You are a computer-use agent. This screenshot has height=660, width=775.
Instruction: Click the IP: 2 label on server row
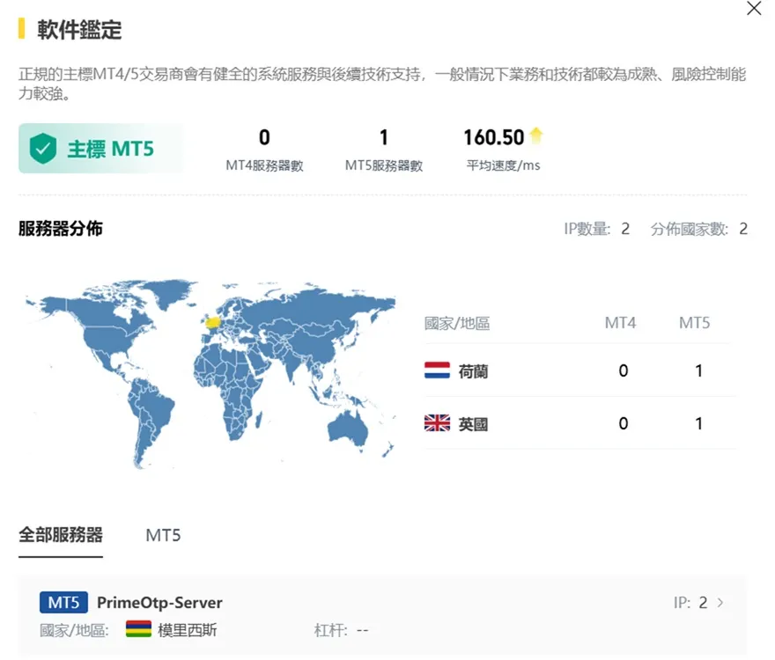[x=690, y=602]
